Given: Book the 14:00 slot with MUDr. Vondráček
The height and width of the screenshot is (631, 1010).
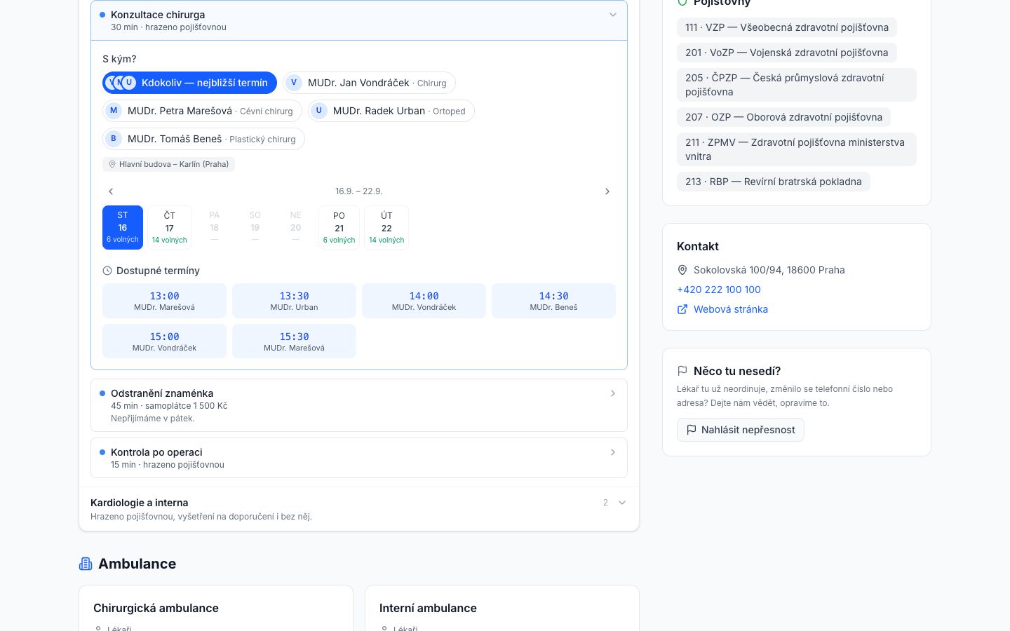Looking at the screenshot, I should (x=424, y=301).
